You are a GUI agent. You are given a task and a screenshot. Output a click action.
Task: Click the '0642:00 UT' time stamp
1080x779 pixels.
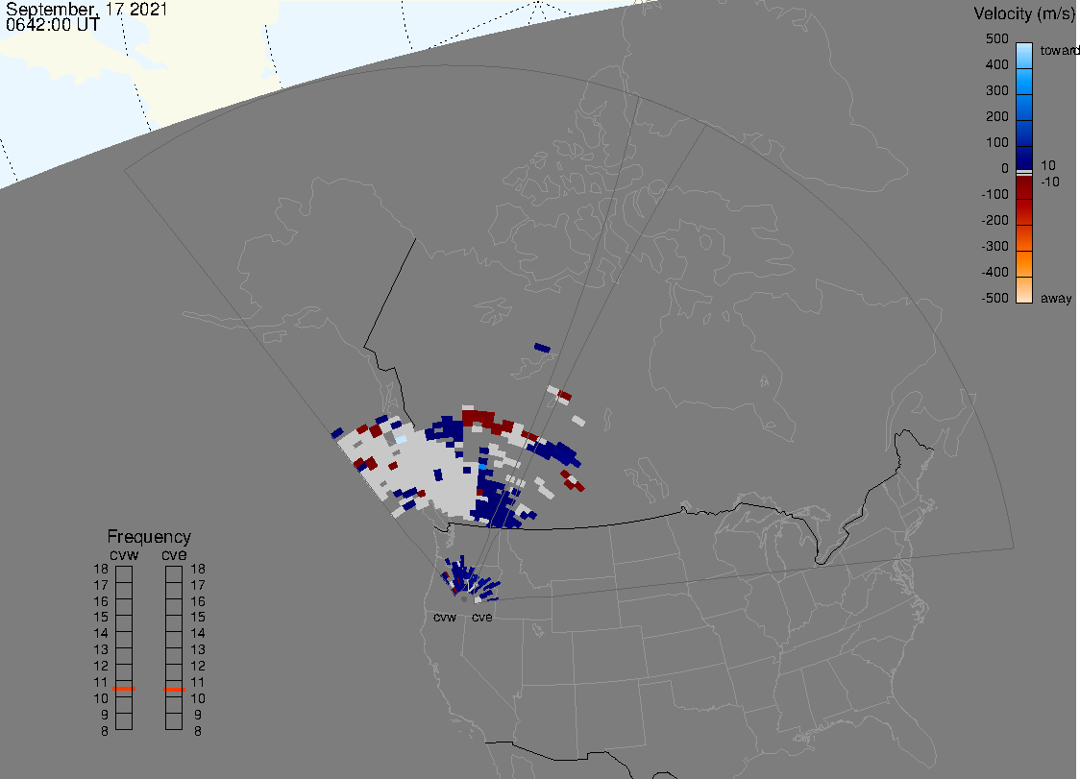[53, 24]
